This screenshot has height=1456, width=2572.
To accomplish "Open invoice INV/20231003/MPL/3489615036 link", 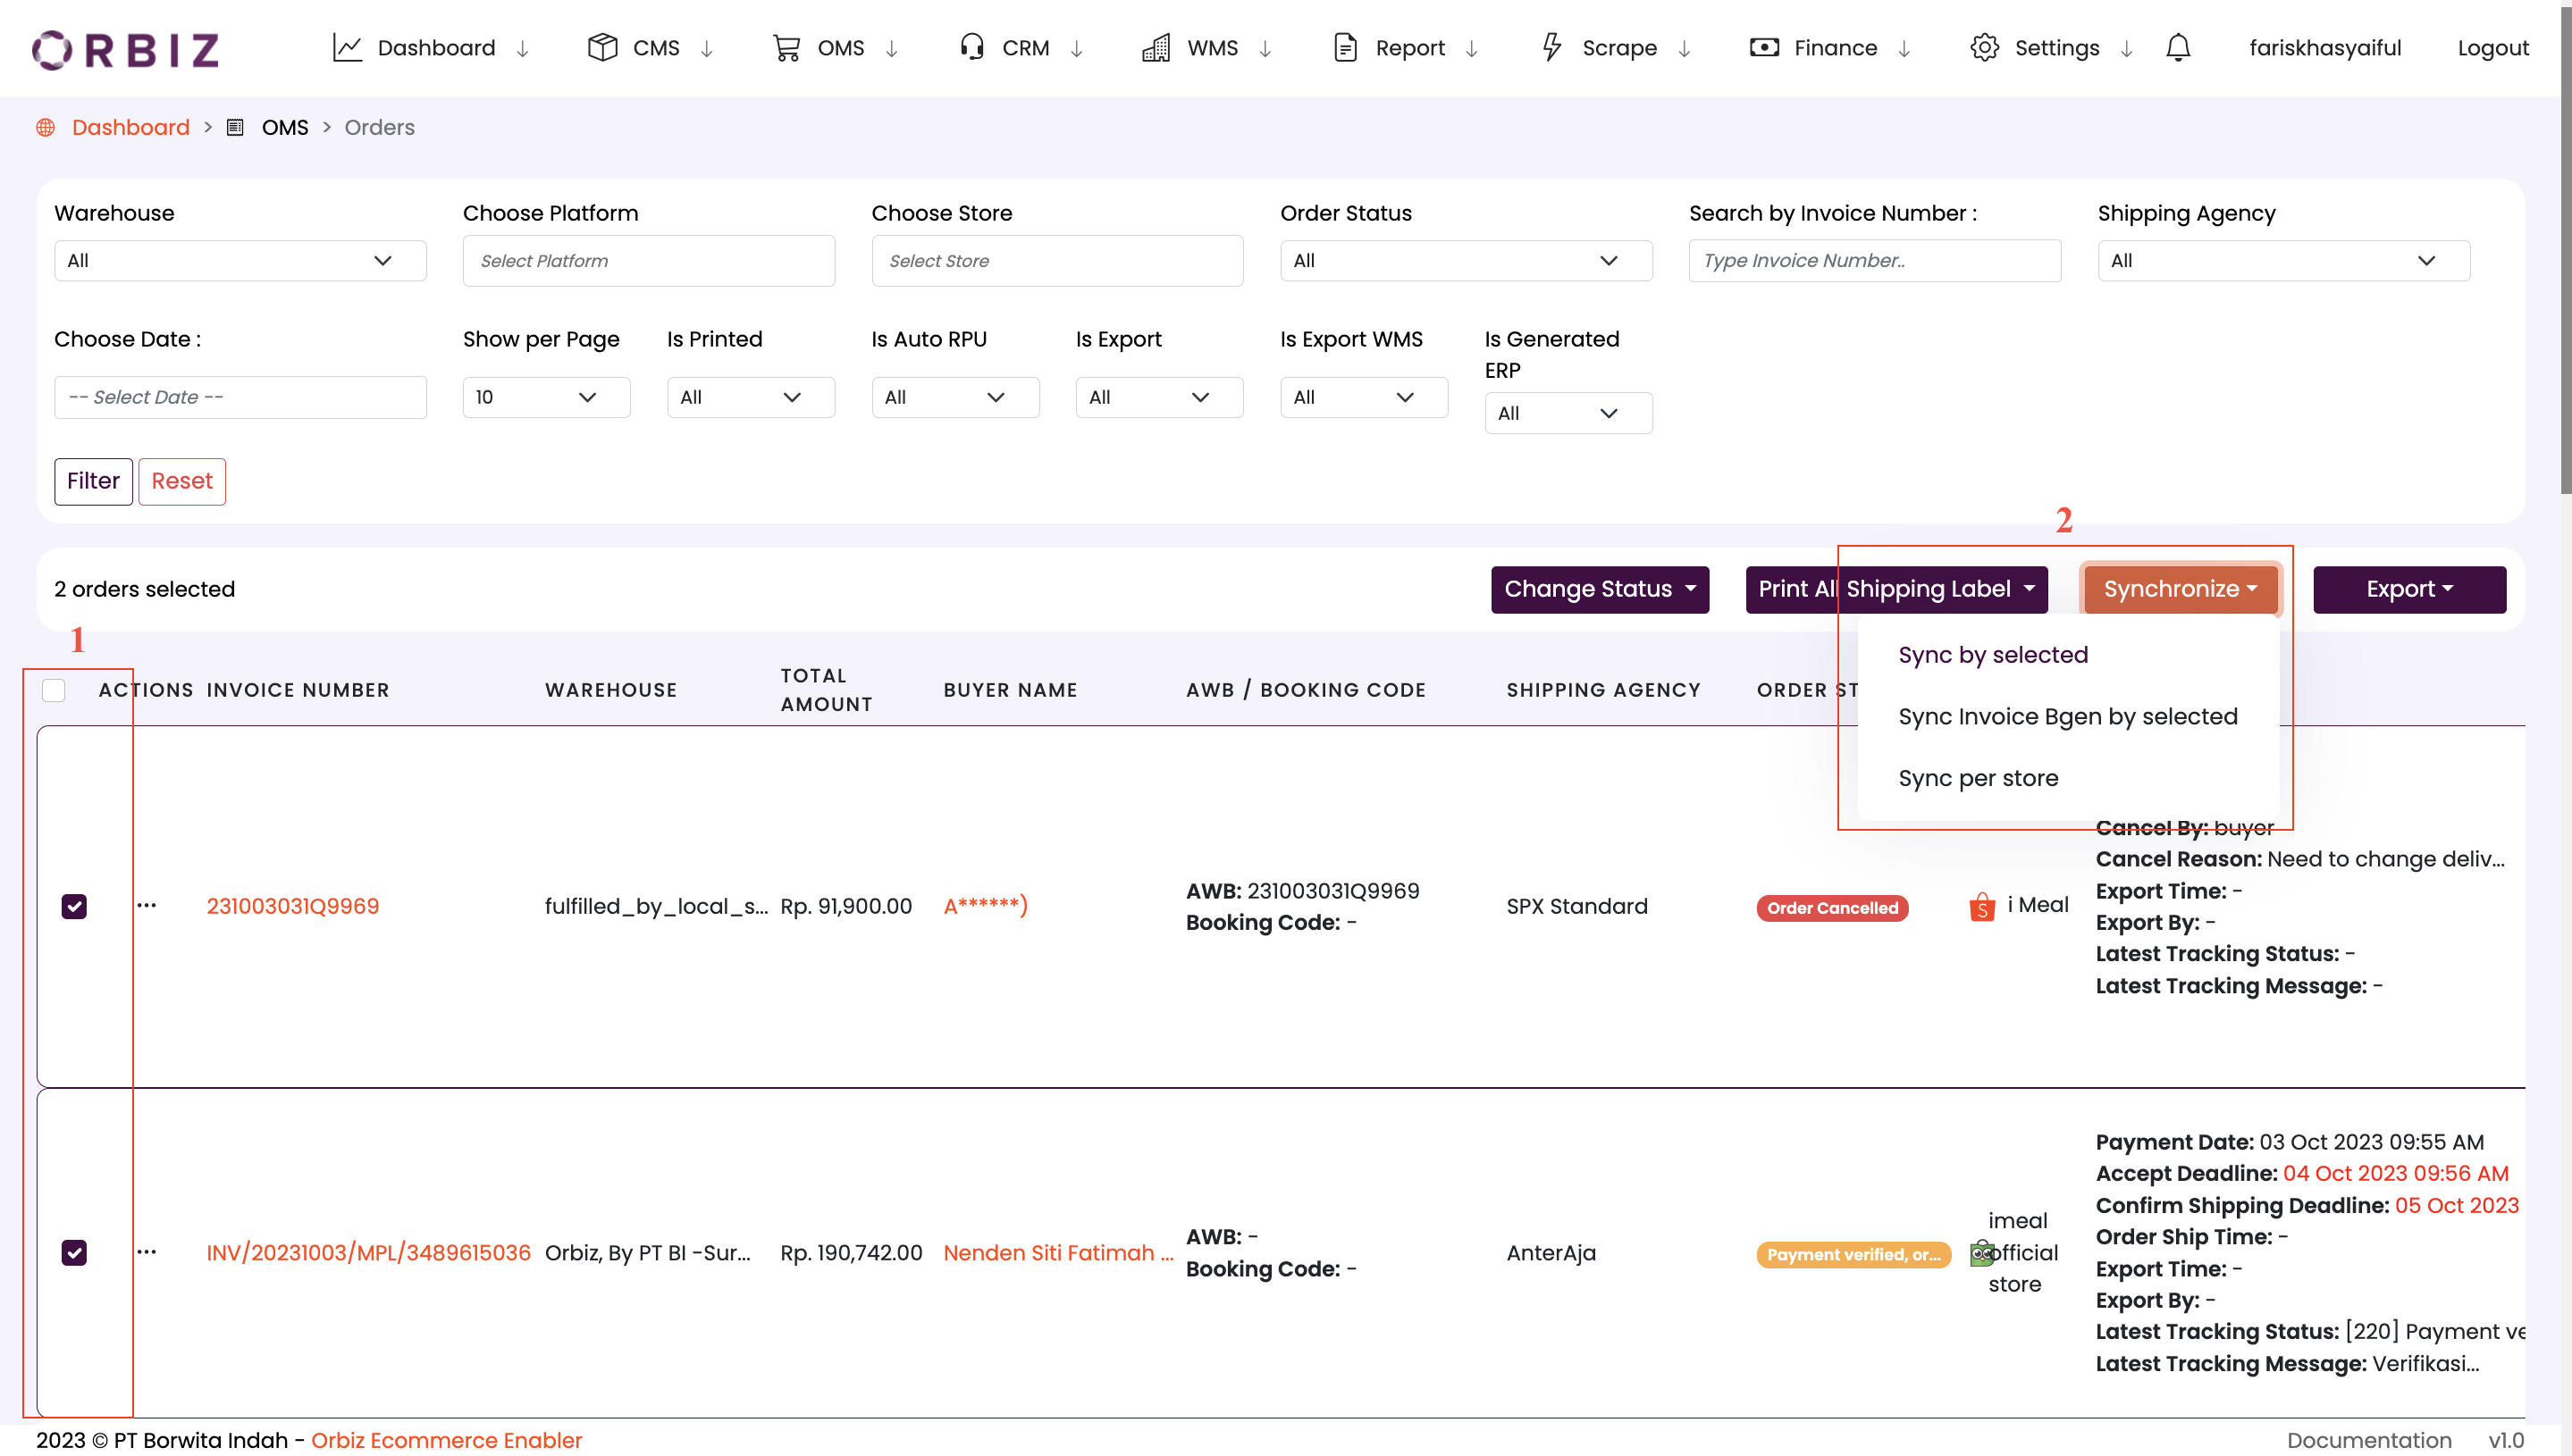I will coord(368,1253).
